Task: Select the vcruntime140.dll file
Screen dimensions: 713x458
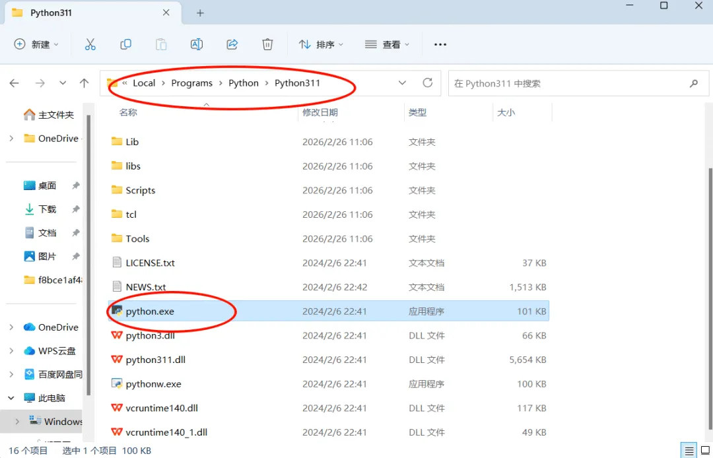Action: pos(328,408)
